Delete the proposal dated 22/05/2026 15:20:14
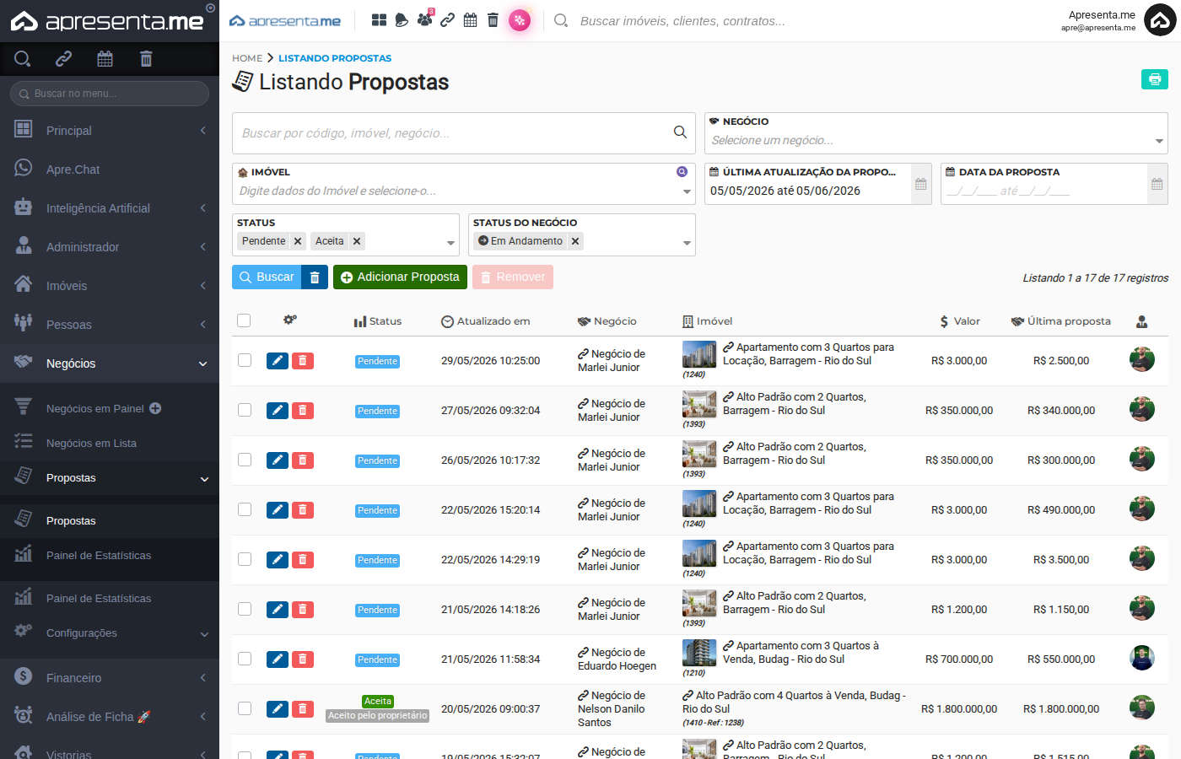This screenshot has height=759, width=1181. [303, 510]
